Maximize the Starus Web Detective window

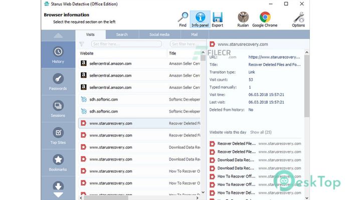(286, 4)
